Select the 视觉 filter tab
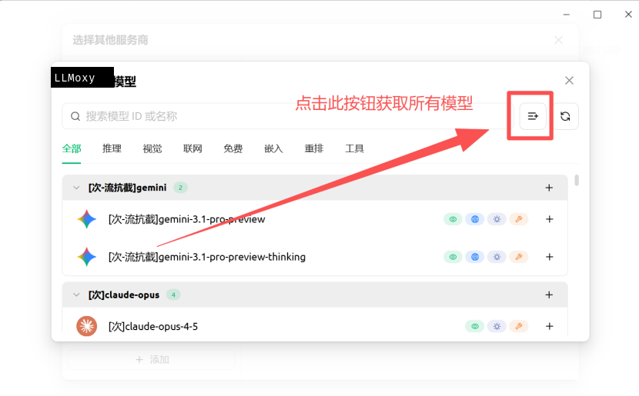The image size is (639, 396). click(x=152, y=148)
